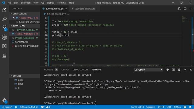Viewport: 194px width, 109px height.
Task: Open errors and warnings count in status bar
Action: (x=46, y=107)
